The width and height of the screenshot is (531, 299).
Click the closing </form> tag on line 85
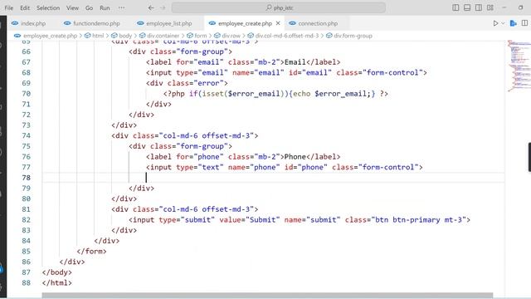tap(91, 251)
